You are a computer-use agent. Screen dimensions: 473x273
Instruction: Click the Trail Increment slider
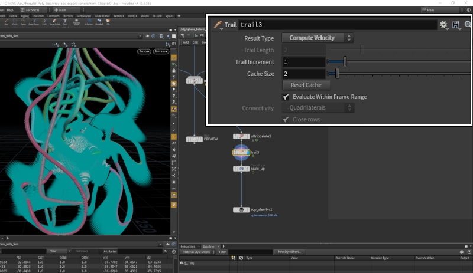pyautogui.click(x=345, y=62)
